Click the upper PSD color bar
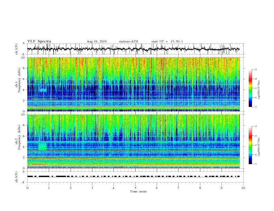 coord(250,88)
